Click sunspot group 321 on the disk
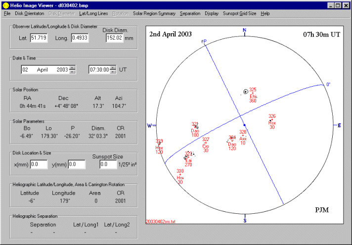Image resolution: width=352 pixels, height=245 pixels. click(x=197, y=127)
